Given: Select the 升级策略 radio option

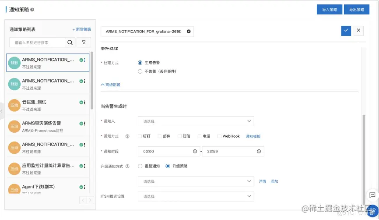Looking at the screenshot, I should (168, 166).
